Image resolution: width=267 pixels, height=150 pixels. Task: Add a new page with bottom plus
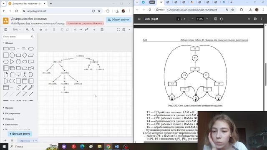click(5, 141)
